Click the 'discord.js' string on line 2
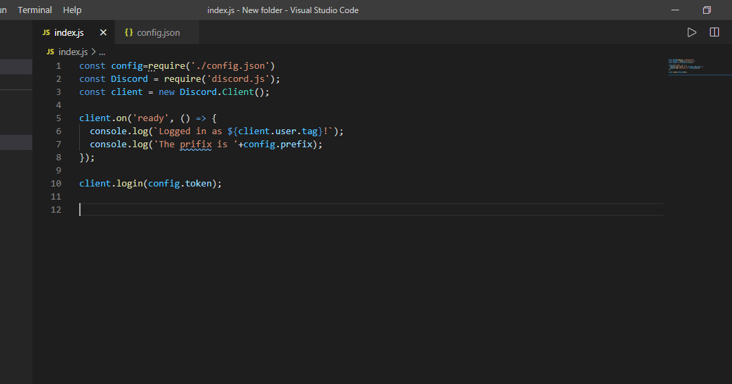 point(238,79)
